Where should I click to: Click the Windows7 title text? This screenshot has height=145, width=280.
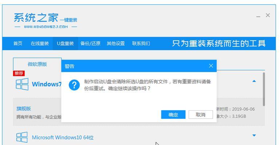47,84
